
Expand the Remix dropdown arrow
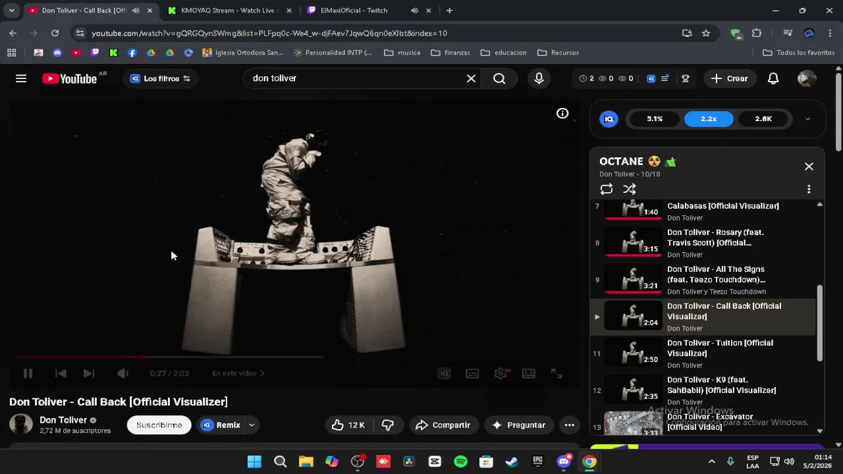[x=252, y=425]
